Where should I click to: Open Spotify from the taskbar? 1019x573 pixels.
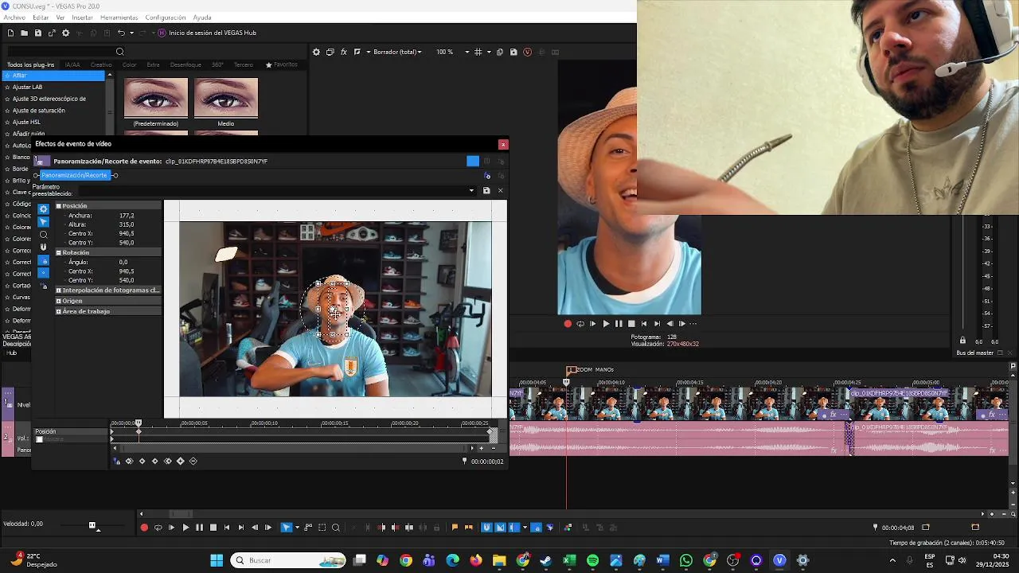(x=592, y=560)
